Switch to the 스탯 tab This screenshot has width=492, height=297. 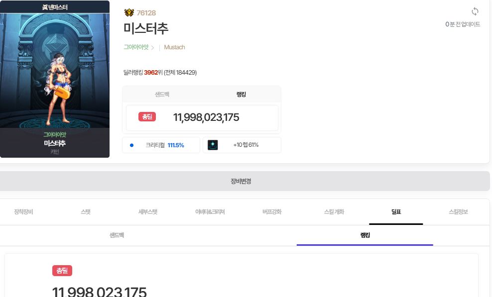coord(86,212)
